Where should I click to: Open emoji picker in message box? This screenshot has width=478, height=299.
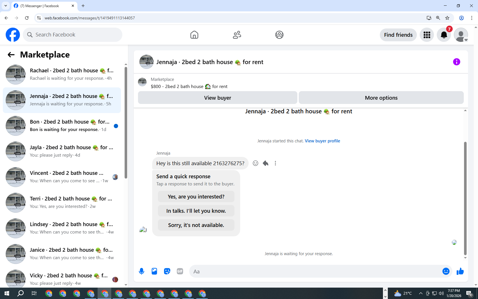pos(446,271)
